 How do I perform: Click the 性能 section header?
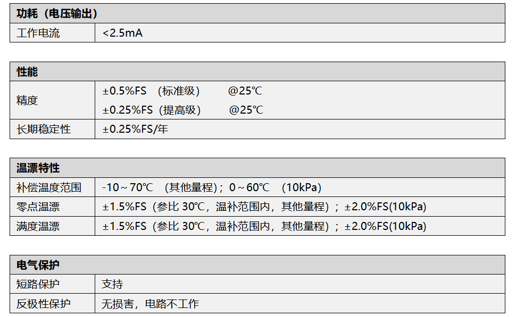click(x=27, y=72)
